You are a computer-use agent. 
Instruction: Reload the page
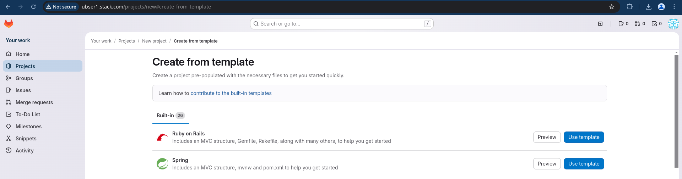[x=33, y=7]
